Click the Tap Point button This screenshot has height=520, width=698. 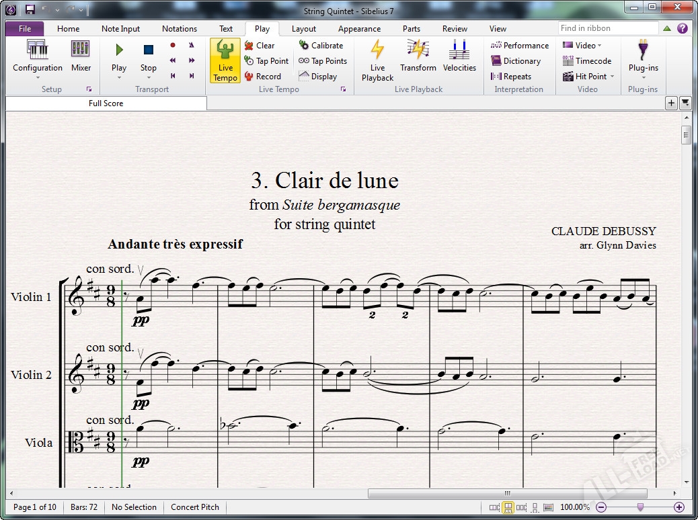tap(266, 60)
